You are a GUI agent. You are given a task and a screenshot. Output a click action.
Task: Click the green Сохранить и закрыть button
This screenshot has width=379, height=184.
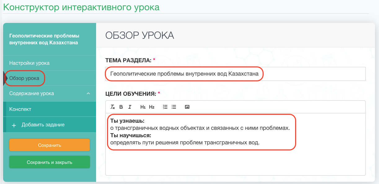pos(50,162)
